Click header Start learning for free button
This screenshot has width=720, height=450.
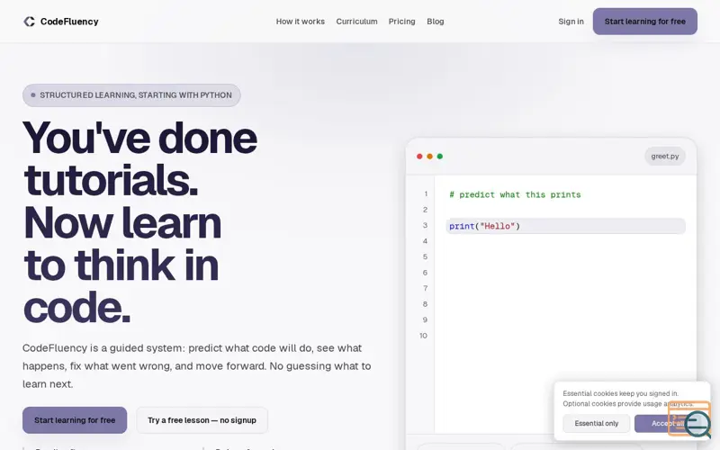point(644,22)
